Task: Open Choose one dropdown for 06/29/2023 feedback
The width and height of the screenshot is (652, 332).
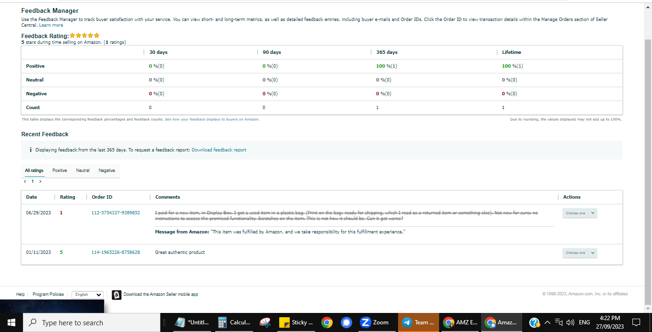Action: pos(579,213)
